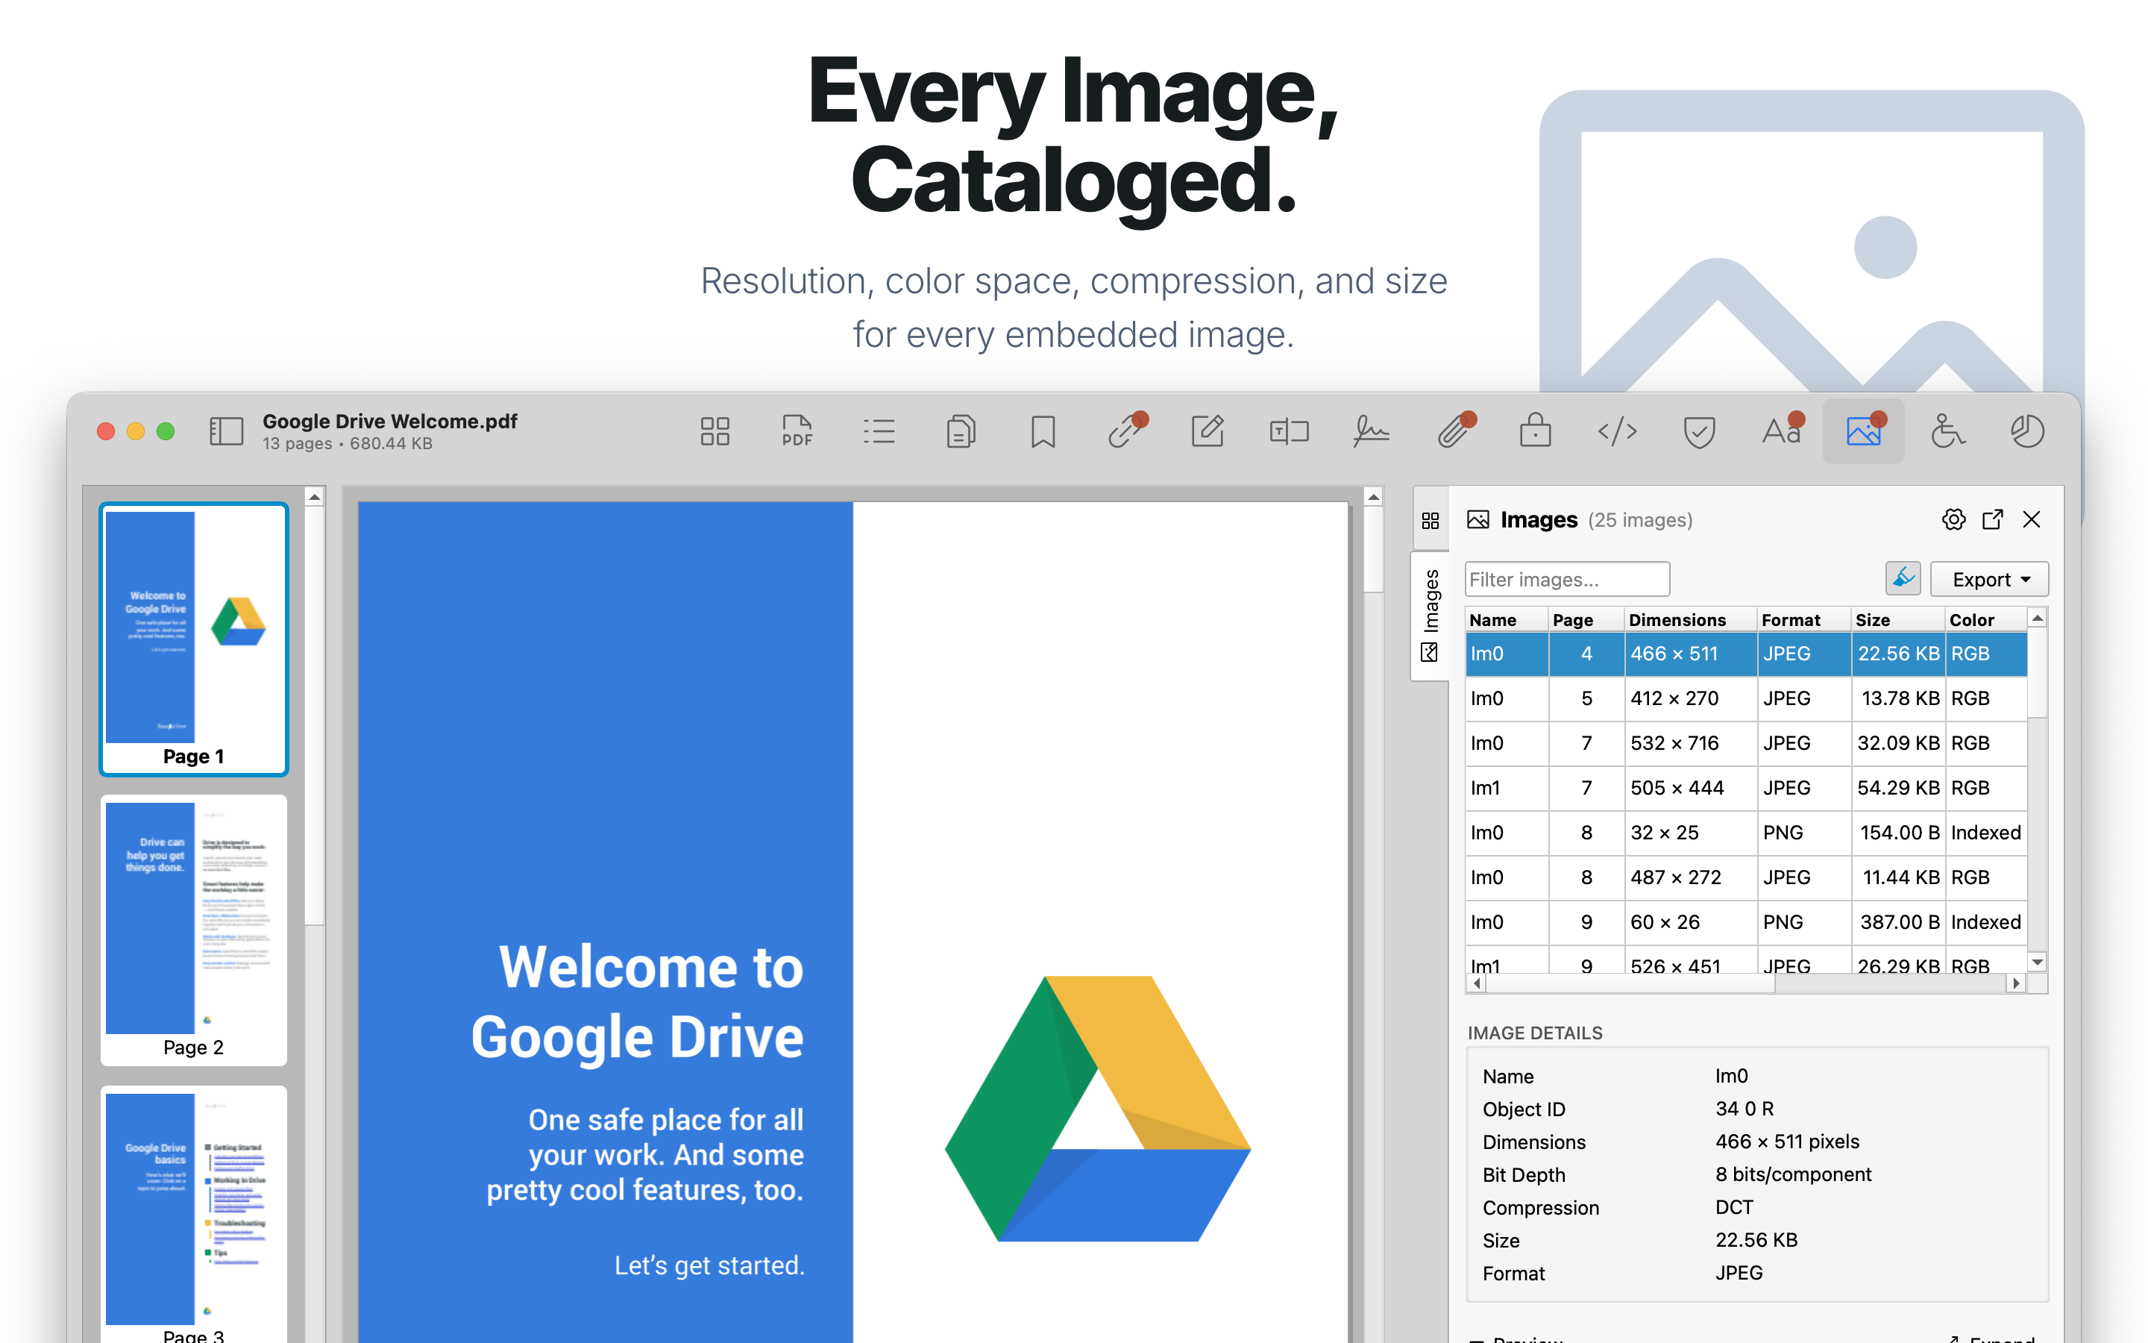2148x1343 pixels.
Task: Click images table scroll left arrow
Action: (x=1476, y=983)
